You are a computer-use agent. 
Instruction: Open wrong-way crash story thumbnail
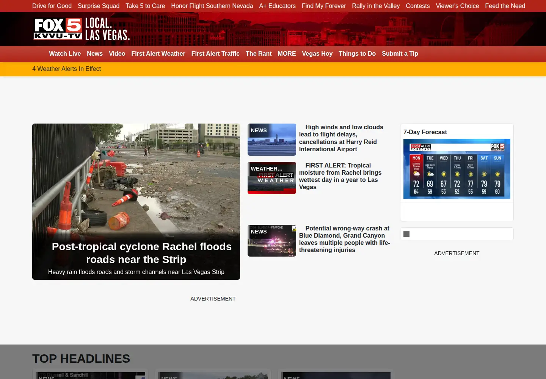[272, 241]
